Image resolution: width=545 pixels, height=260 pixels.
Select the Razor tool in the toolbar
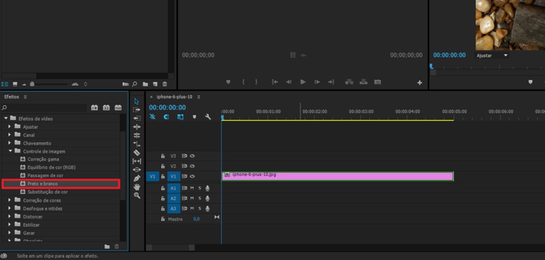pos(137,152)
